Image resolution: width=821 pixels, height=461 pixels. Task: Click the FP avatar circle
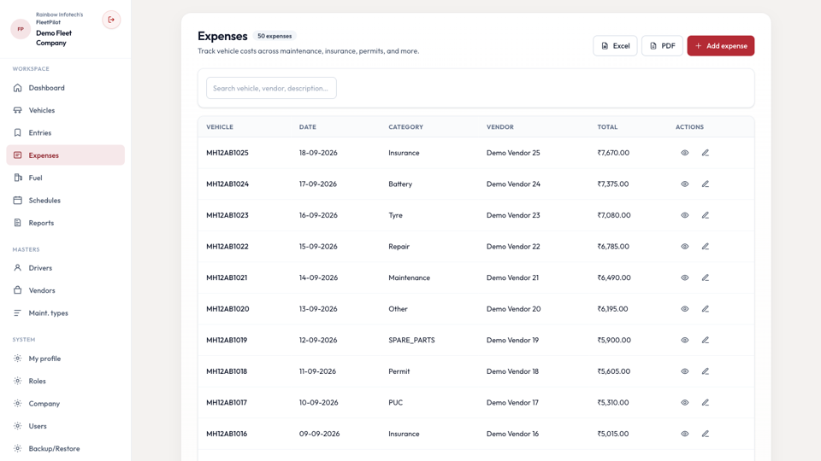click(x=21, y=29)
